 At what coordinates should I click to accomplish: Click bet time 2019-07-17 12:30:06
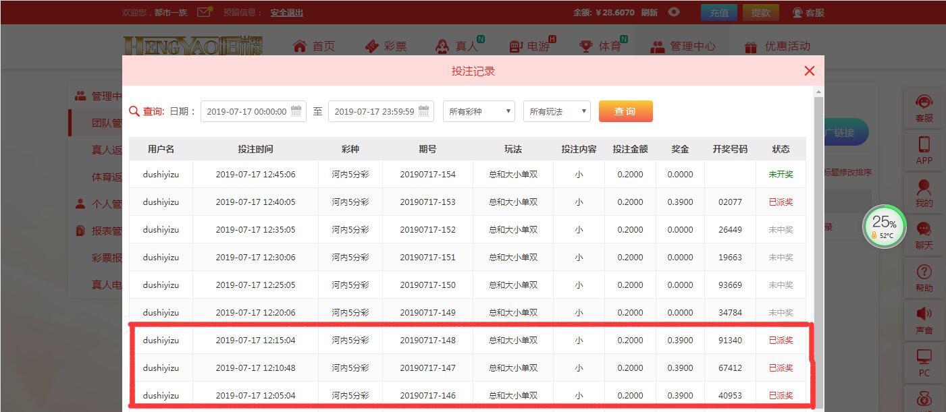pos(255,257)
